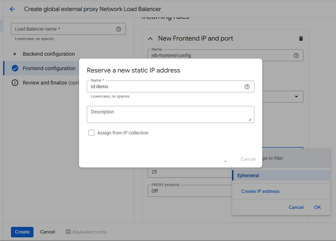This screenshot has width=336, height=241.
Task: Click static IP Name field with td-demo
Action: tap(165, 87)
